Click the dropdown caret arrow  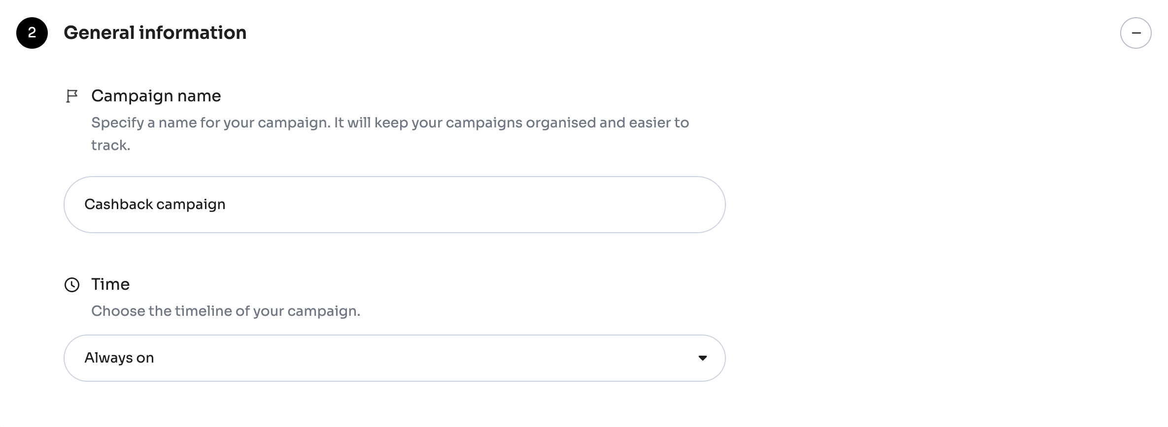coord(703,358)
